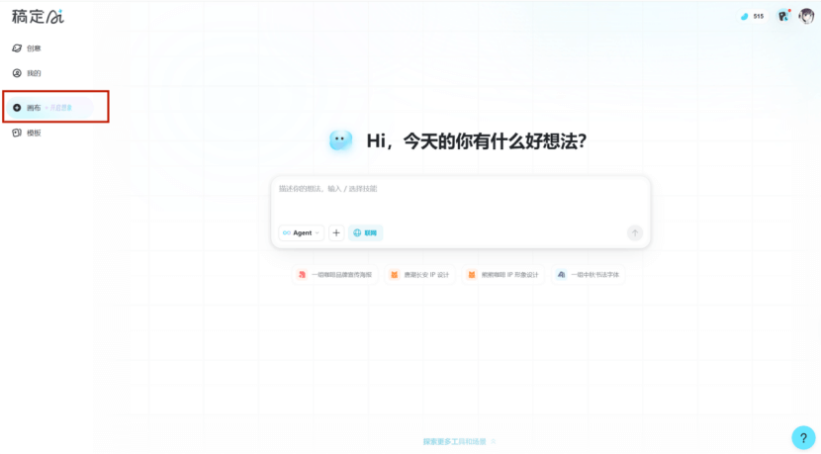The width and height of the screenshot is (821, 454).
Task: Click the 515 credits balance
Action: coord(753,16)
